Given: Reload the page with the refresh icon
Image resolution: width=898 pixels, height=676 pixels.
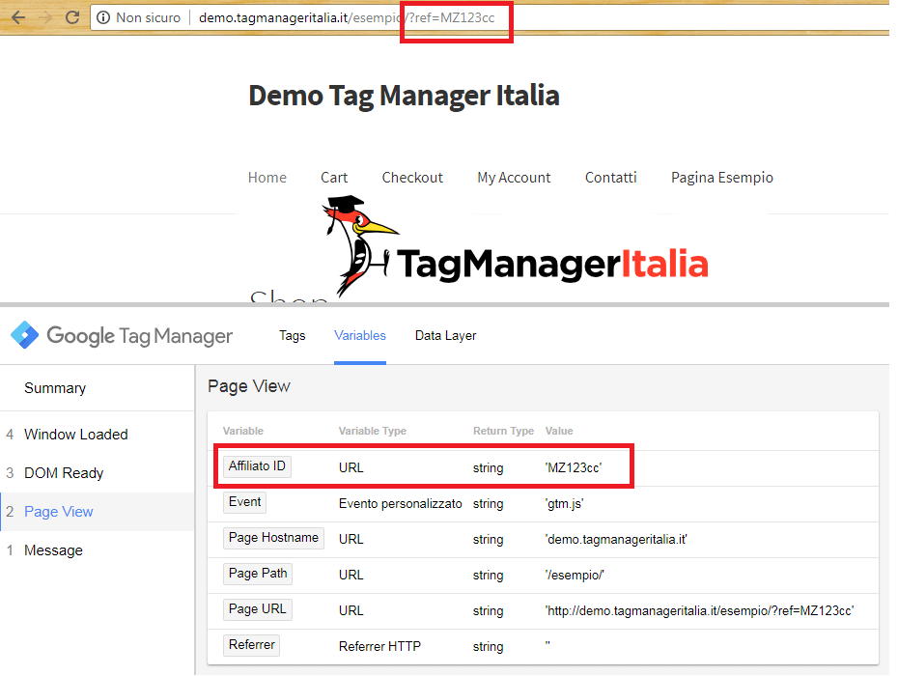Looking at the screenshot, I should [x=72, y=17].
